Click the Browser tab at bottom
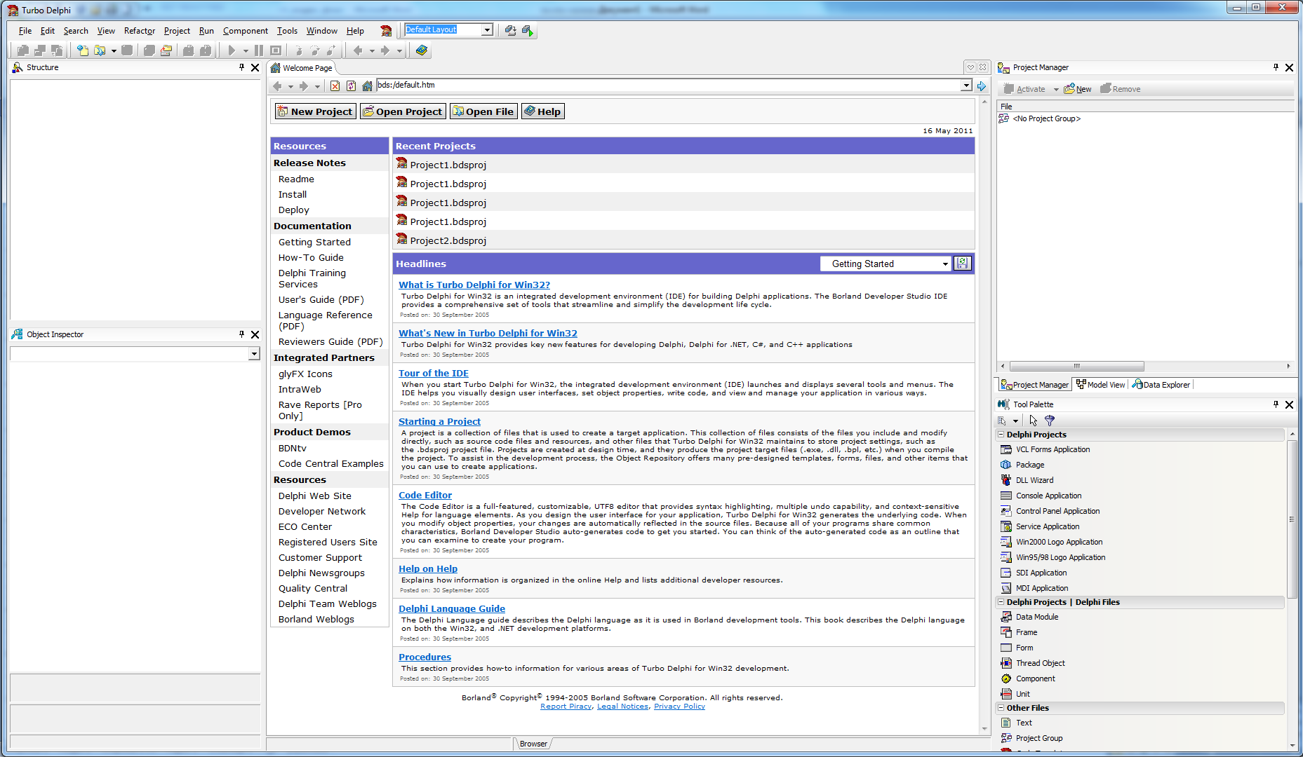Viewport: 1303px width, 757px height. [533, 744]
